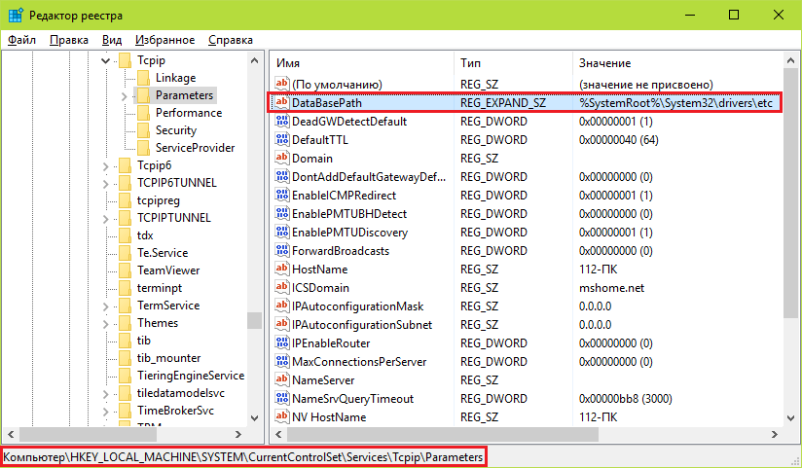This screenshot has width=802, height=468.
Task: Click the DataBasePath string value icon
Action: (282, 103)
